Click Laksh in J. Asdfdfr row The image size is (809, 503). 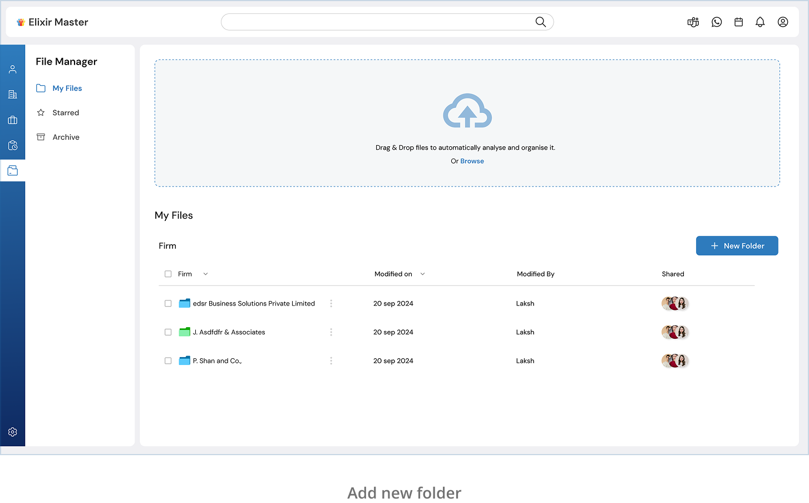tap(525, 332)
